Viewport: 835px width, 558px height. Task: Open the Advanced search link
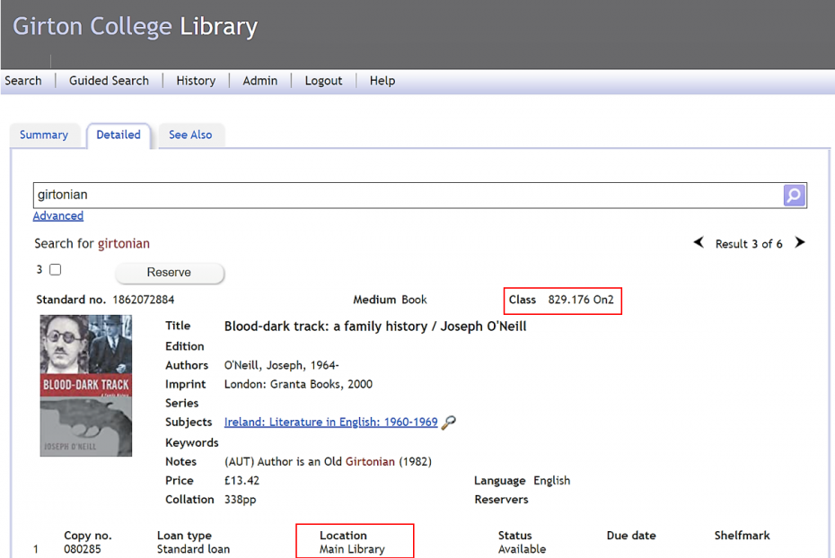click(x=58, y=216)
